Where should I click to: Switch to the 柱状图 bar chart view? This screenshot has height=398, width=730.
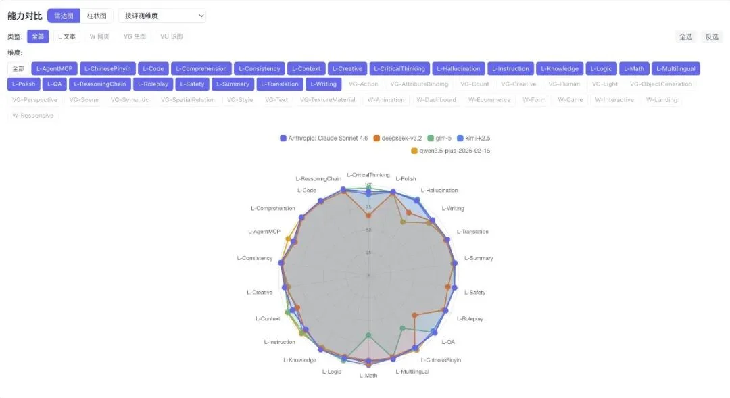[x=97, y=16]
